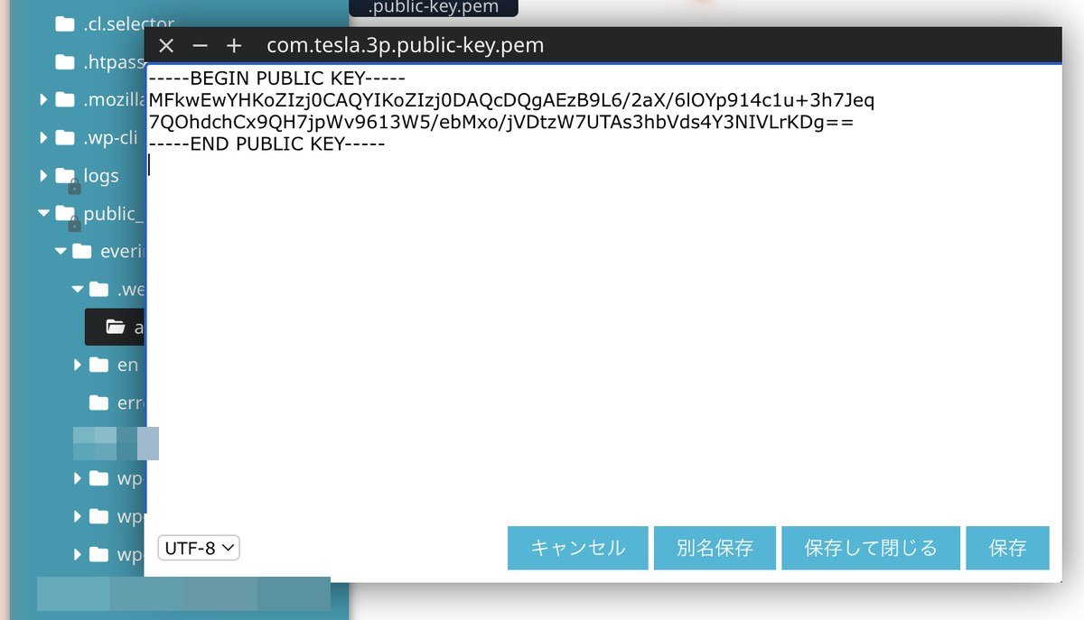Screen dimensions: 1084x620
Task: Select the .we folder icon
Action: (98, 290)
